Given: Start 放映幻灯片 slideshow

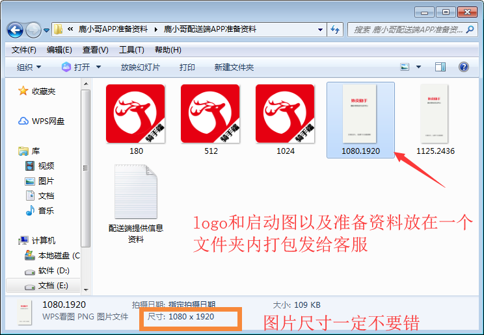Looking at the screenshot, I should coord(140,67).
